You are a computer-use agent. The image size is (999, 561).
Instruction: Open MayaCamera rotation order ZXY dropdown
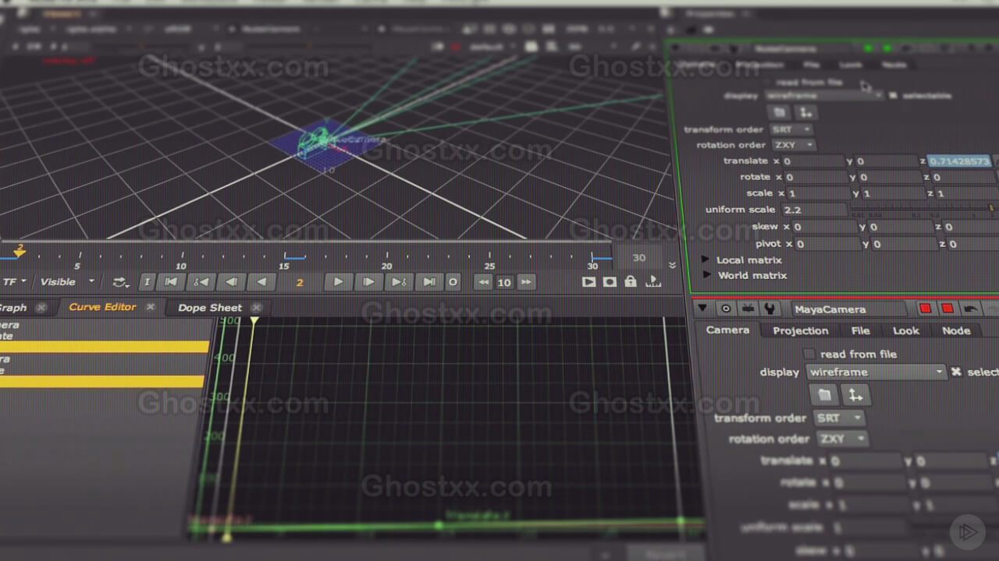point(842,439)
